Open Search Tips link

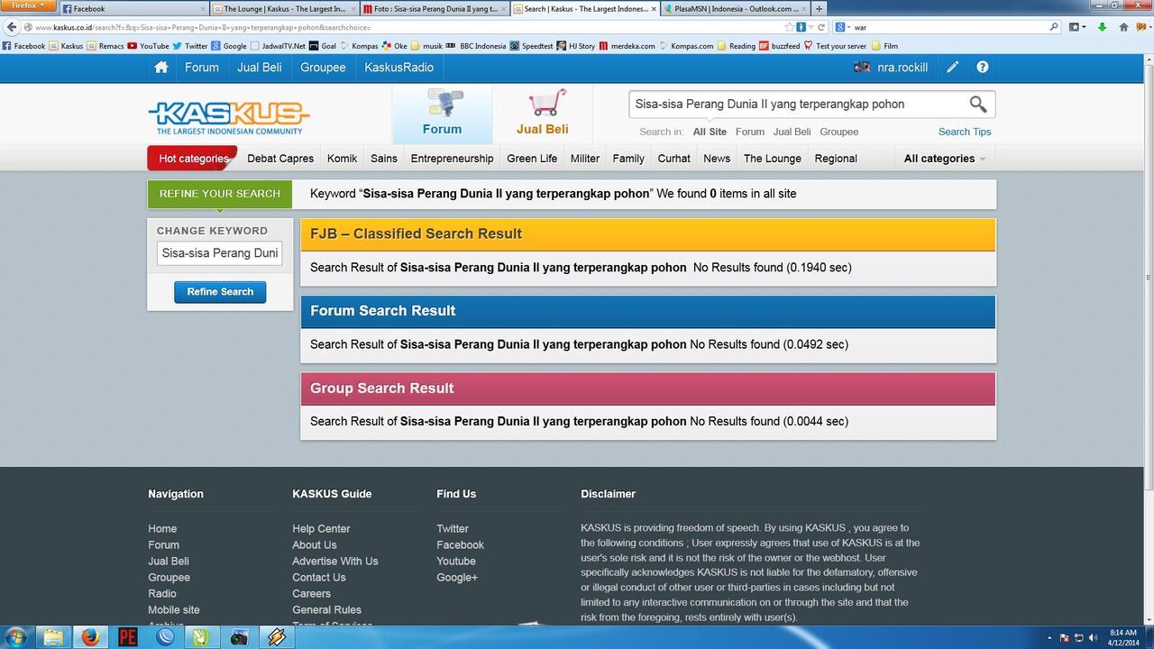tap(965, 132)
